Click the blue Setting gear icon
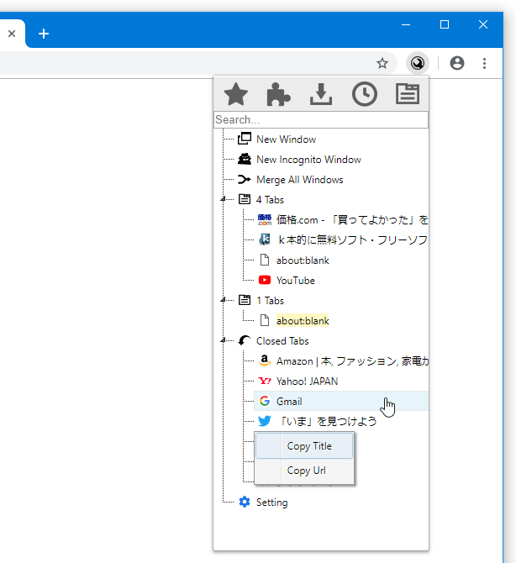Viewport: 516px width, 563px height. tap(245, 502)
